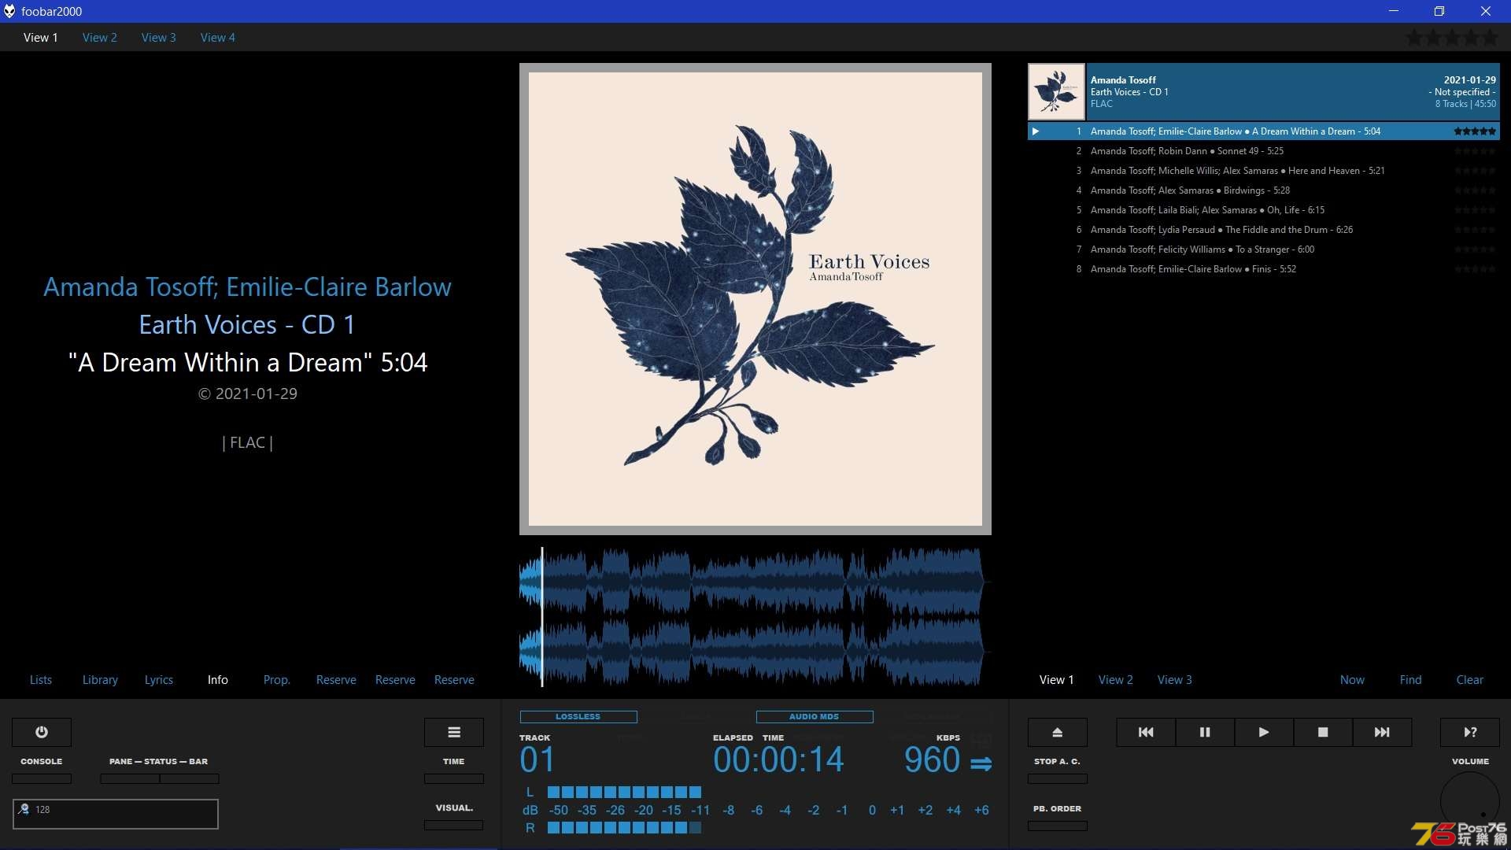1511x850 pixels.
Task: Click the playing arrow icon on track 1
Action: tap(1036, 131)
